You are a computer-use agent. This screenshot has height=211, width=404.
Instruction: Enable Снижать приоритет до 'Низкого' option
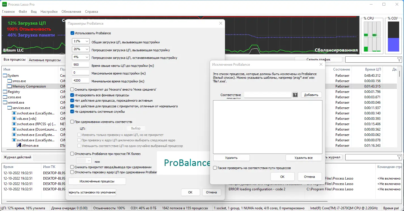tap(72, 89)
